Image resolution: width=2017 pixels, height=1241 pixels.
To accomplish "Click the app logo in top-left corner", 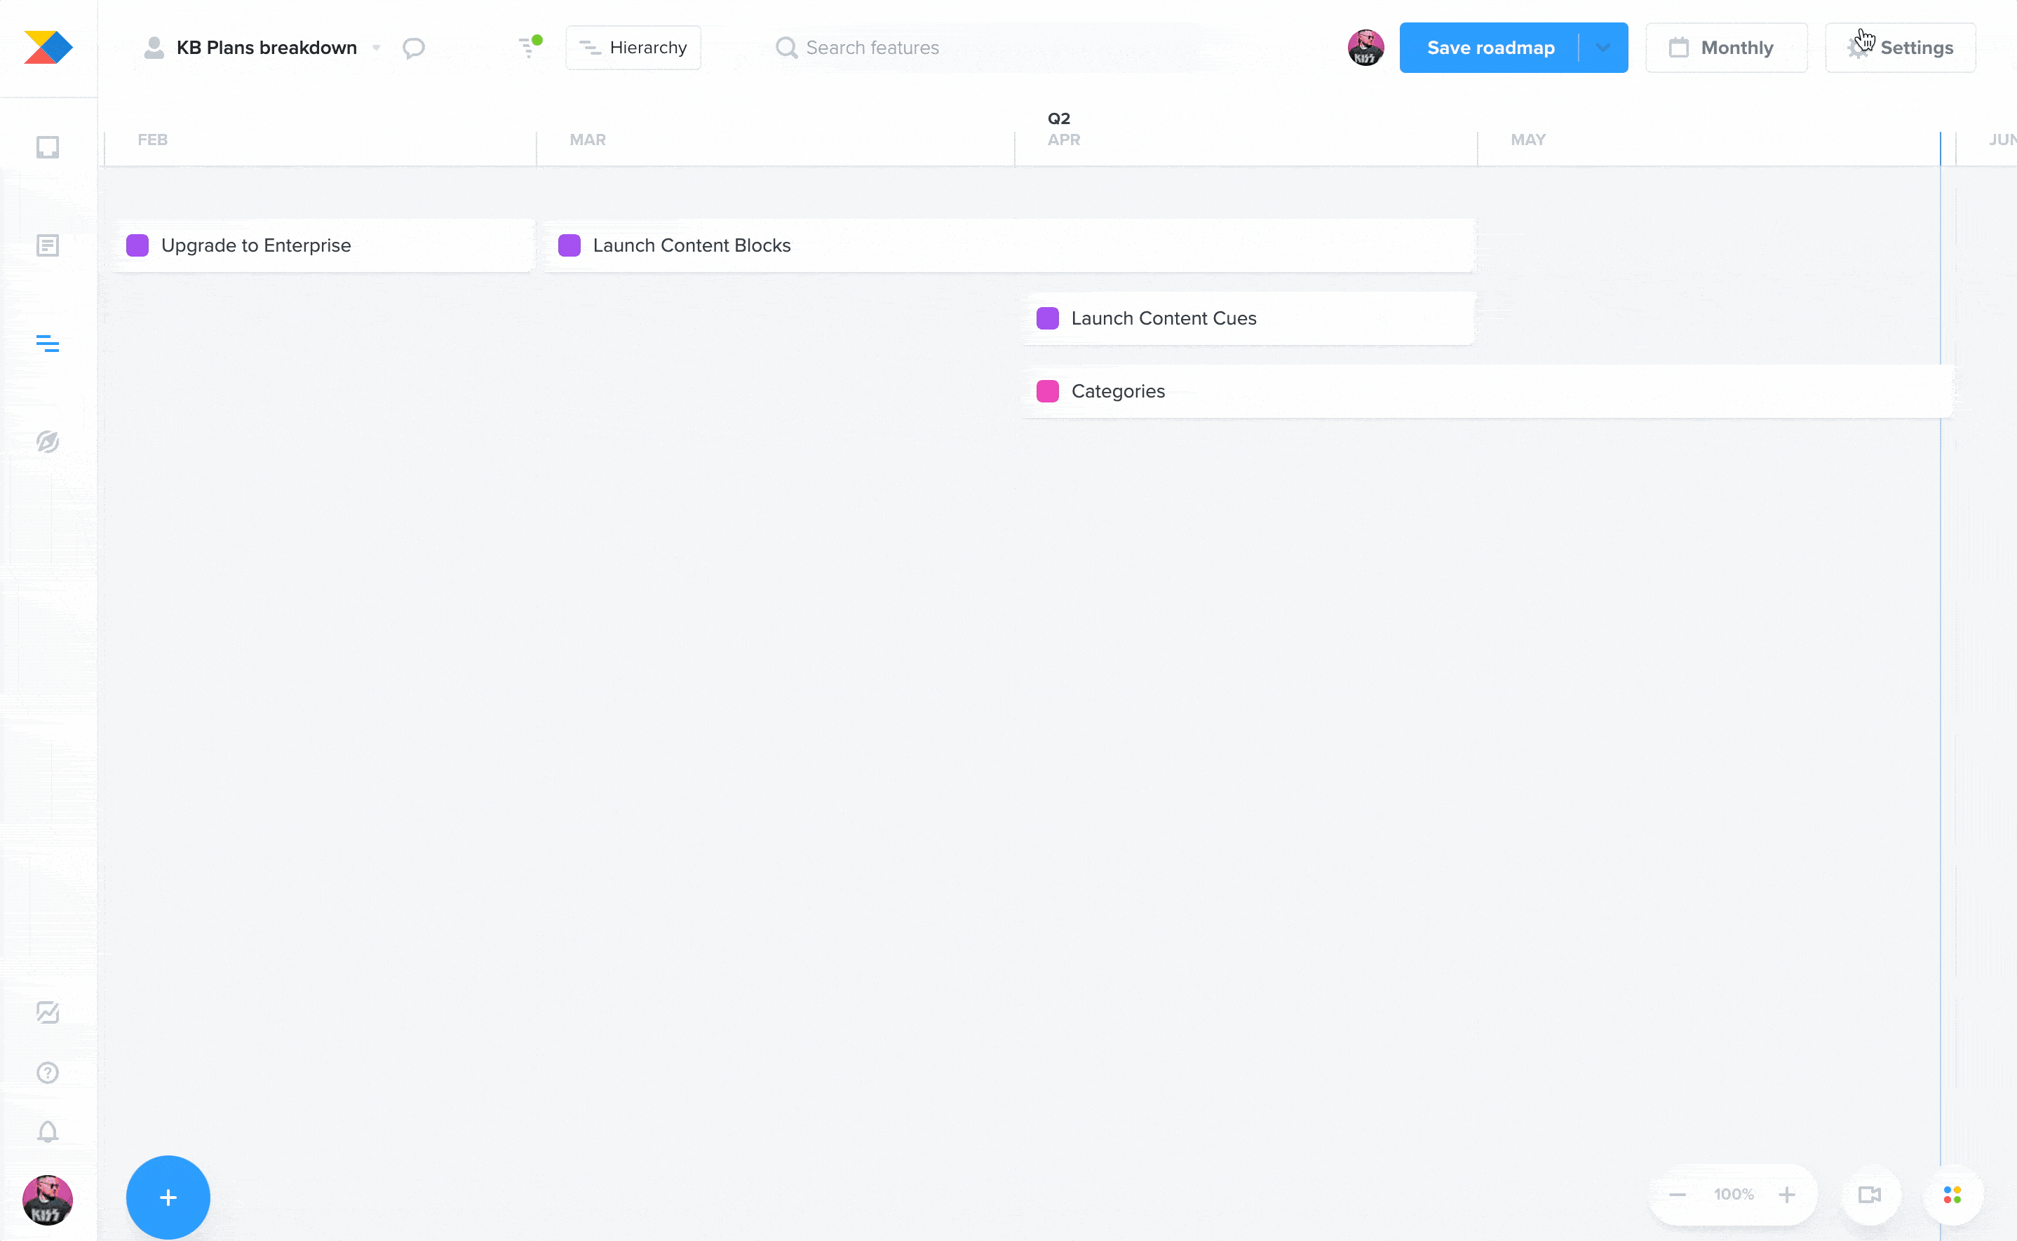I will (x=48, y=48).
